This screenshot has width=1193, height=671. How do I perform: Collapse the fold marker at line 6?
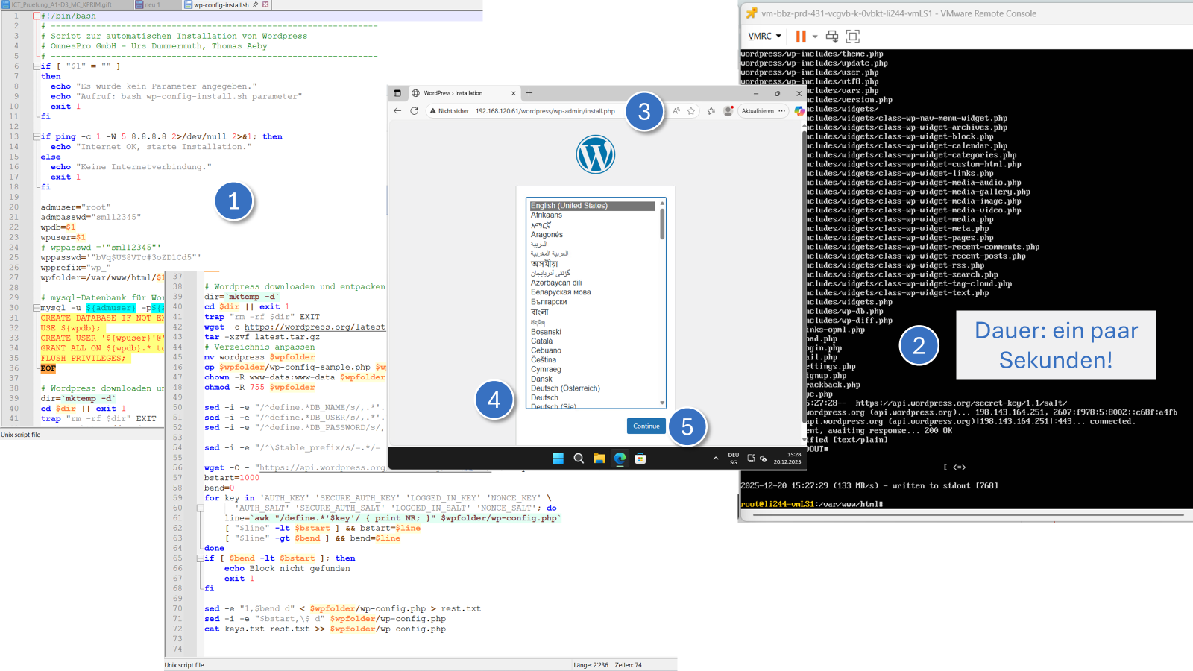pos(36,66)
